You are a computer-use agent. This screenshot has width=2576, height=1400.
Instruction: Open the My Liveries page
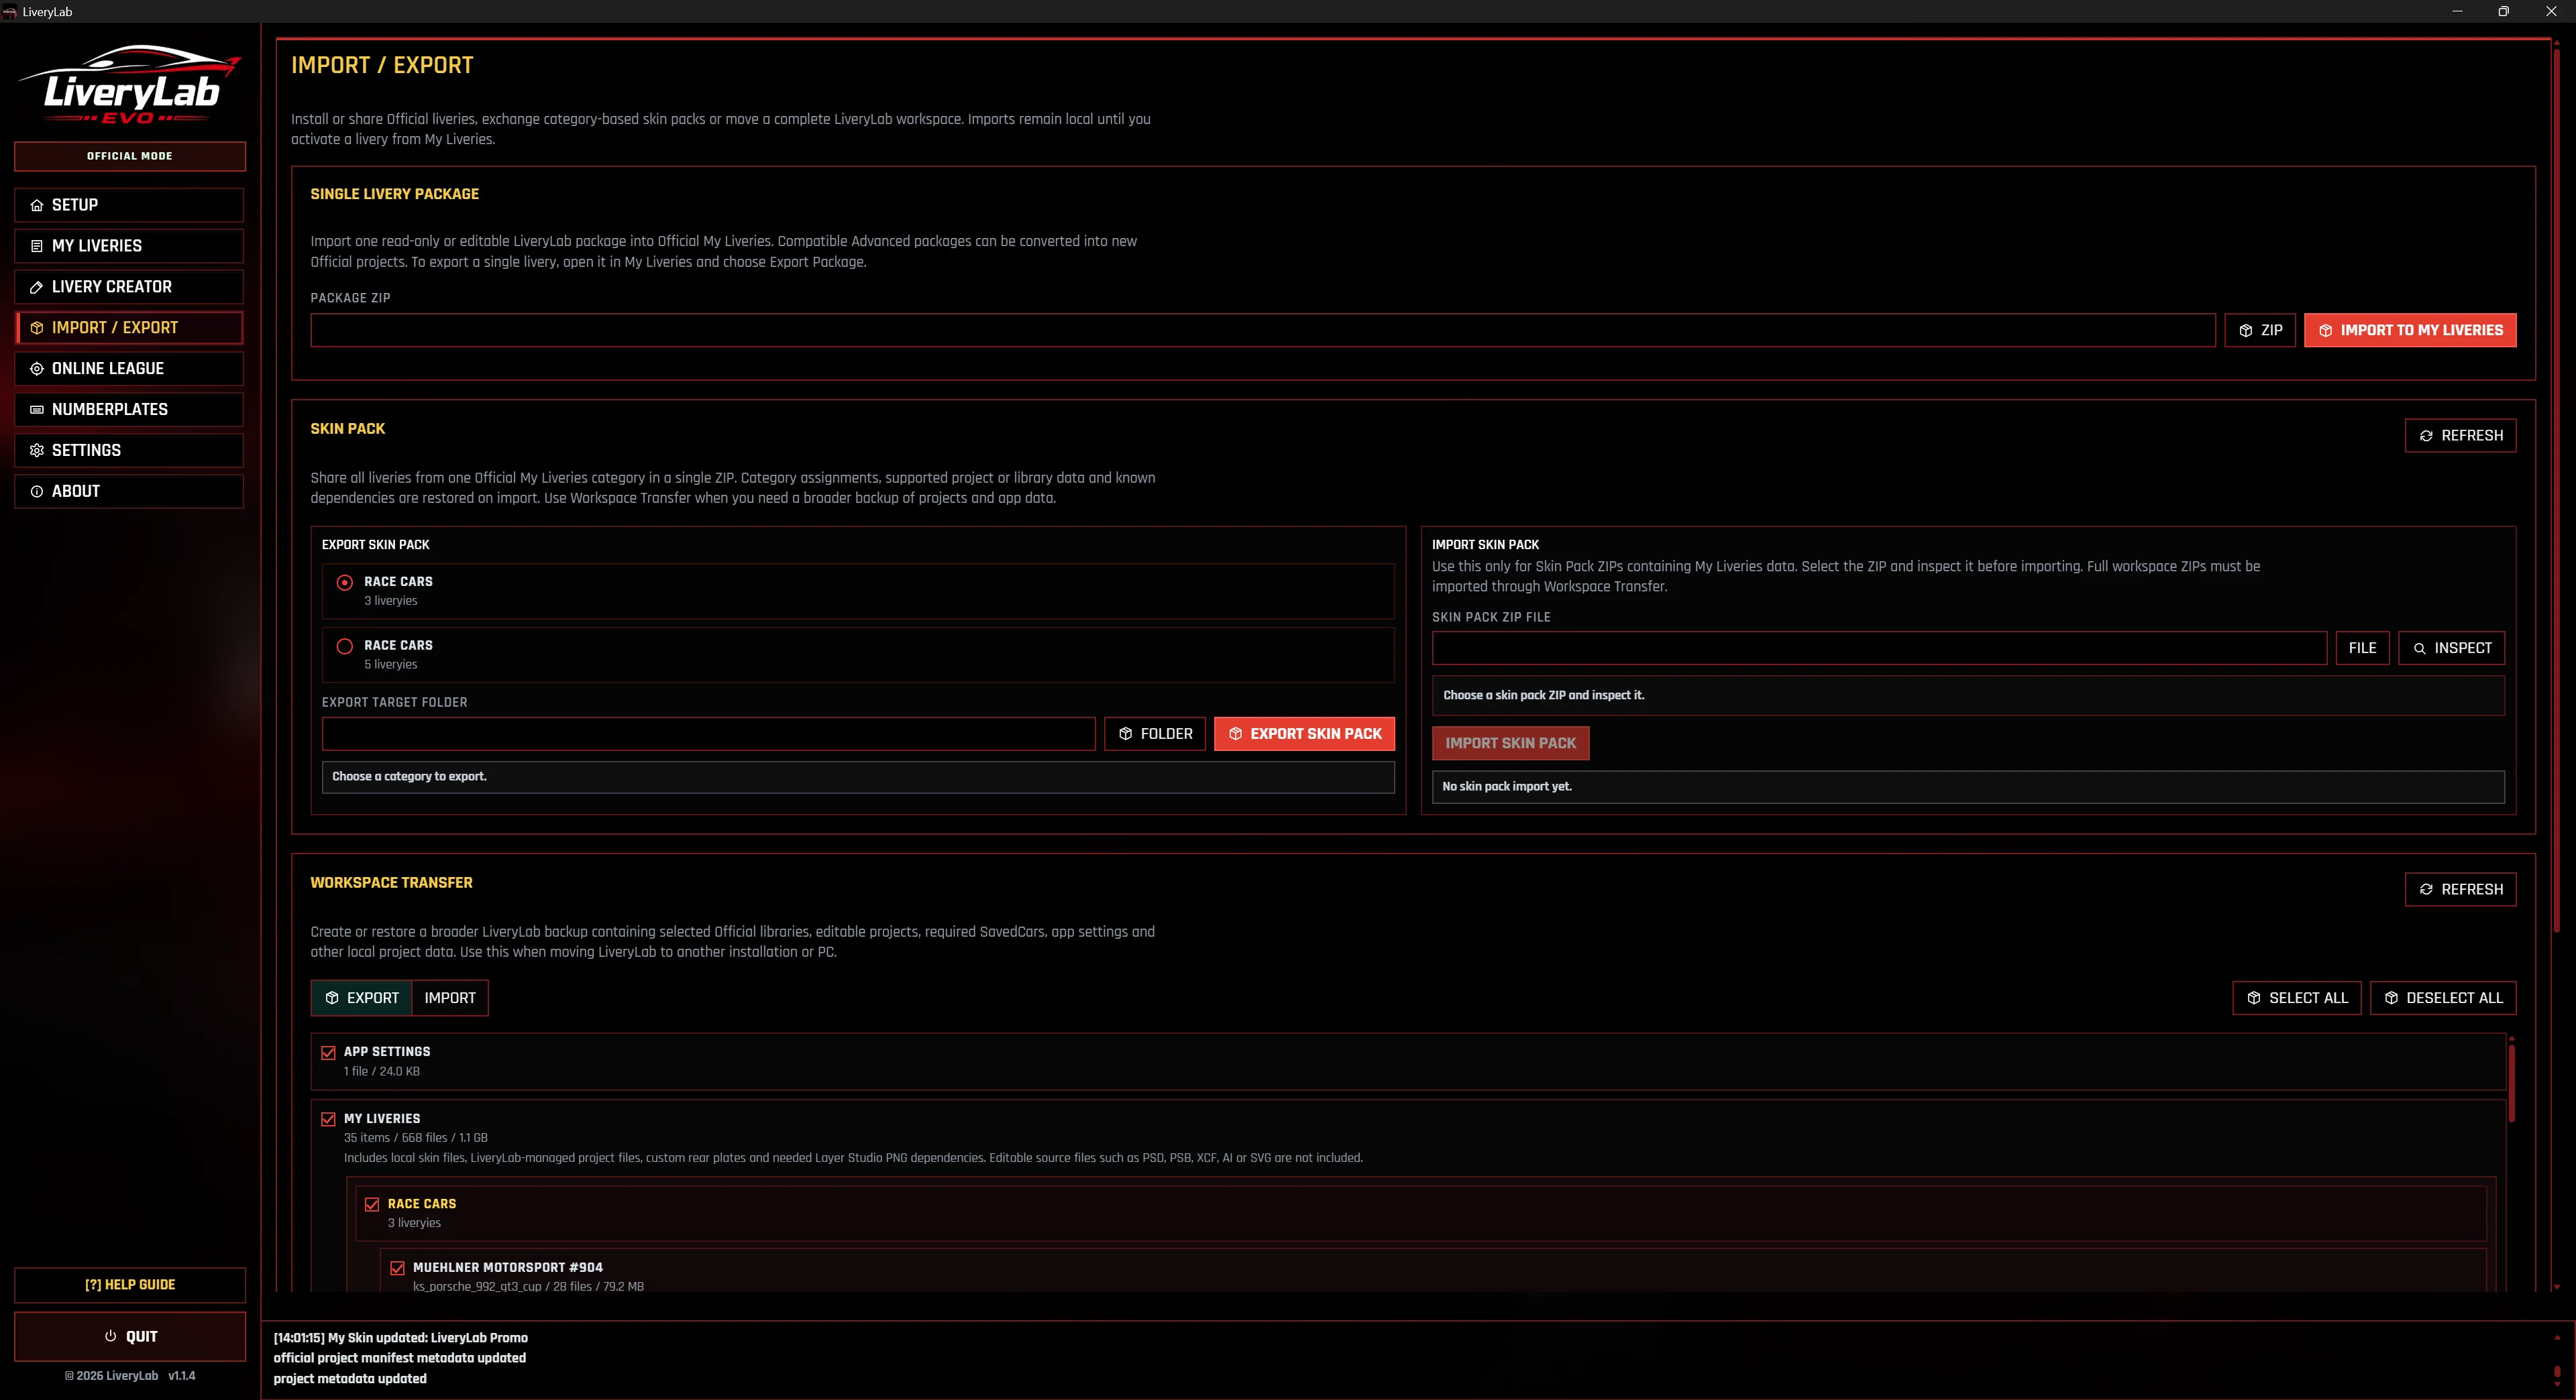pyautogui.click(x=129, y=246)
